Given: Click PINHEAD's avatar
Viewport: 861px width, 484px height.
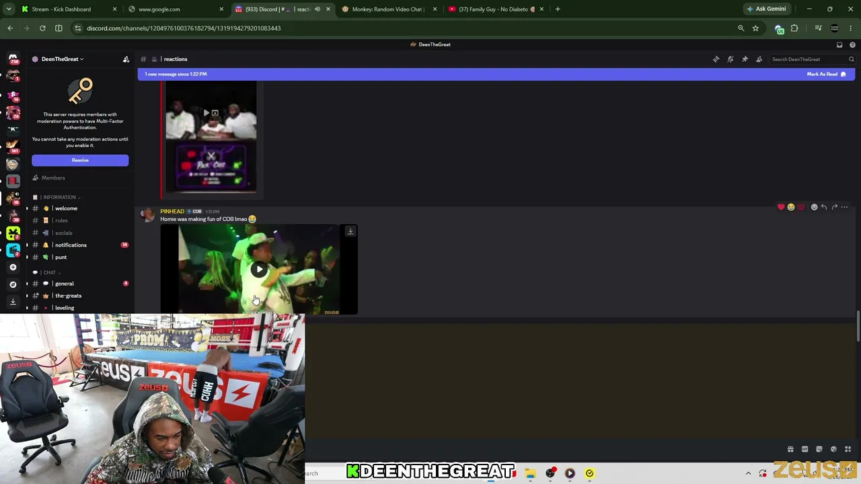Looking at the screenshot, I should click(x=147, y=215).
